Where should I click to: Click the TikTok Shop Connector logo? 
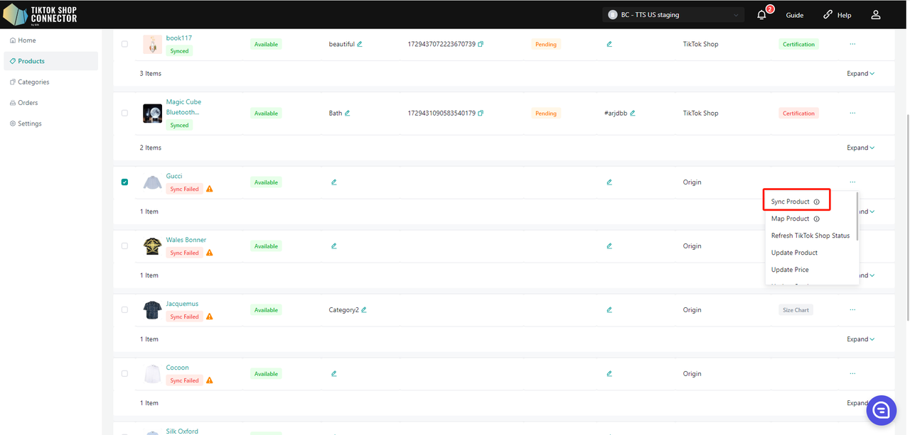pyautogui.click(x=41, y=15)
